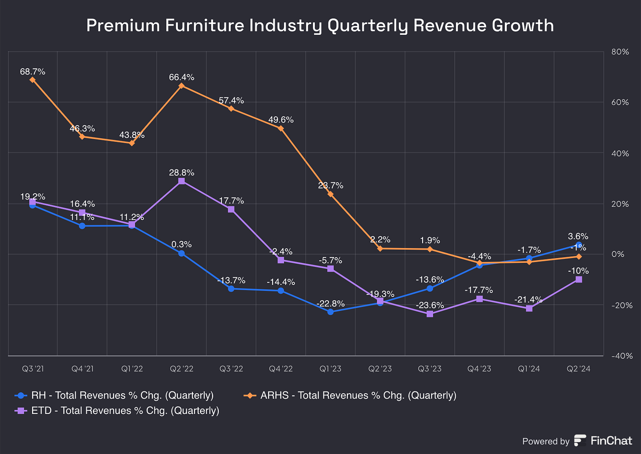Select the ETD -2.4% data point
This screenshot has height=454, width=641.
(x=281, y=260)
